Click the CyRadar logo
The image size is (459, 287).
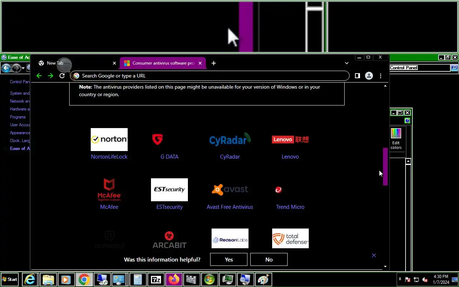230,140
